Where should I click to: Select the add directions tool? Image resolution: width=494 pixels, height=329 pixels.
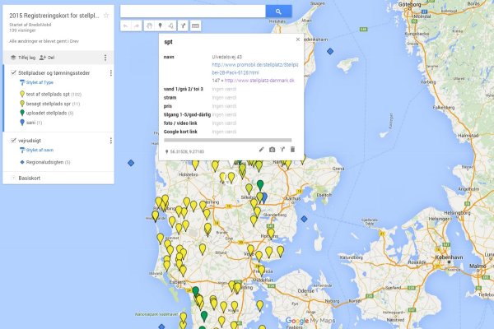(x=183, y=26)
